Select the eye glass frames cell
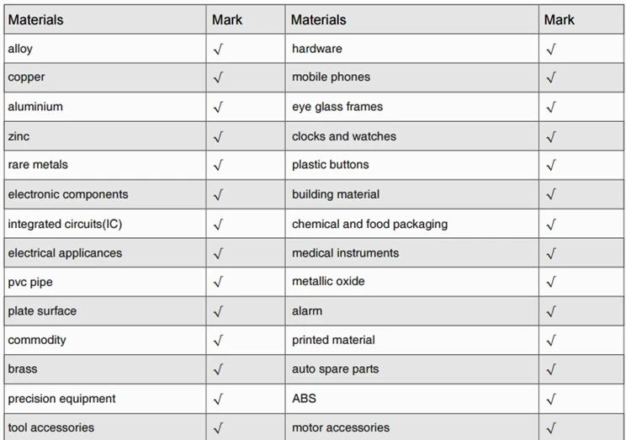 pos(337,107)
